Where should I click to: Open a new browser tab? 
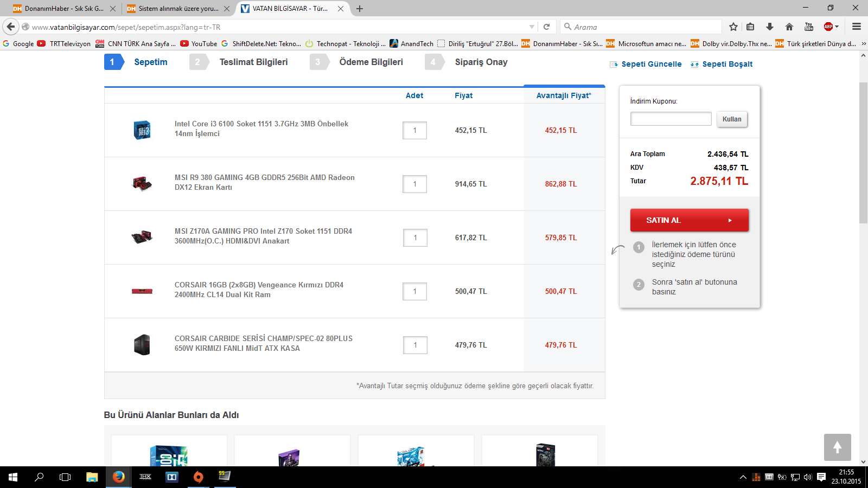pyautogui.click(x=360, y=9)
